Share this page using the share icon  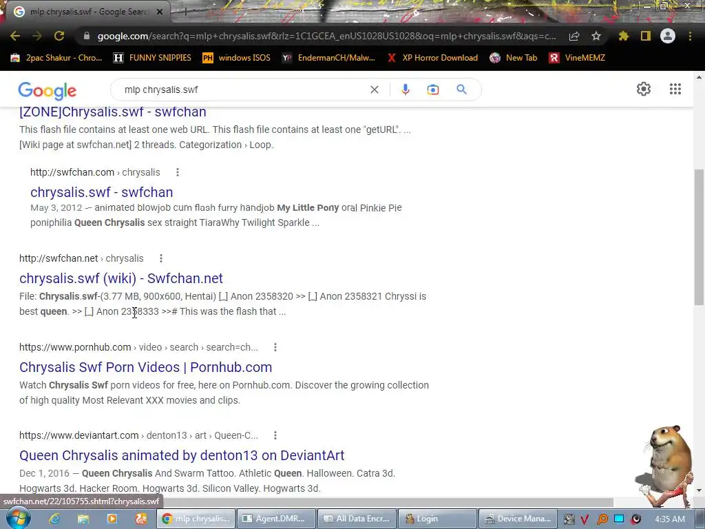coord(574,36)
